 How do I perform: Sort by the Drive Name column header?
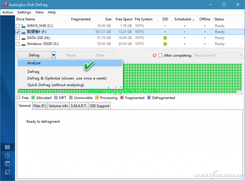click(x=41, y=19)
